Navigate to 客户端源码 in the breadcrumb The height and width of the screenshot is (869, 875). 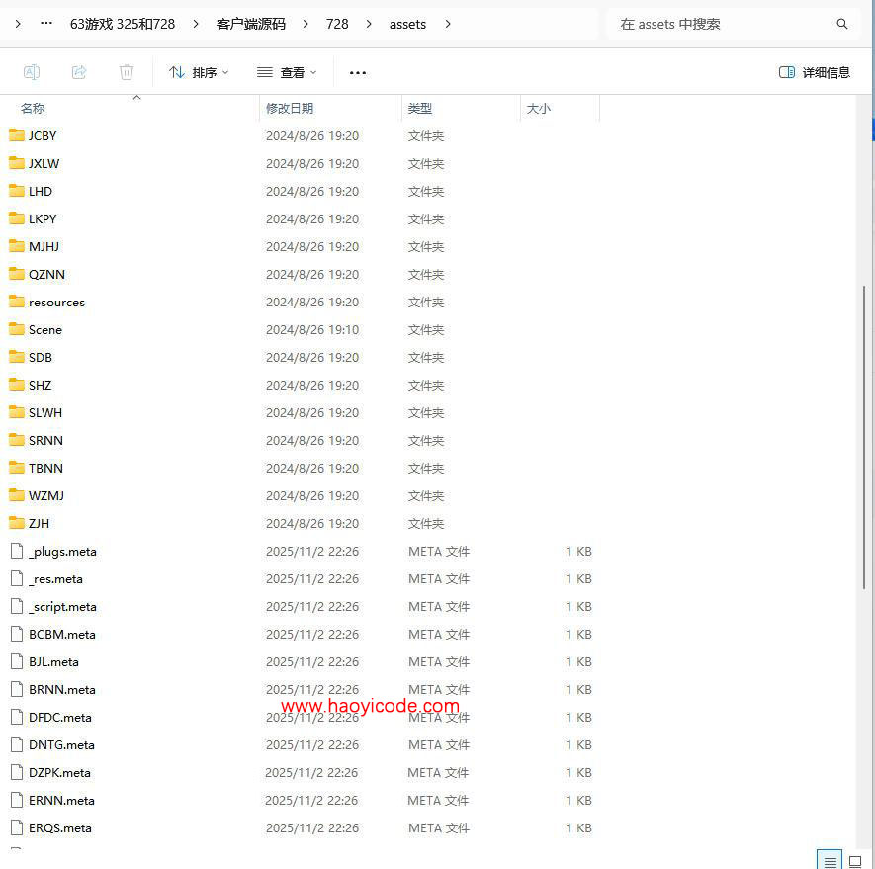249,23
